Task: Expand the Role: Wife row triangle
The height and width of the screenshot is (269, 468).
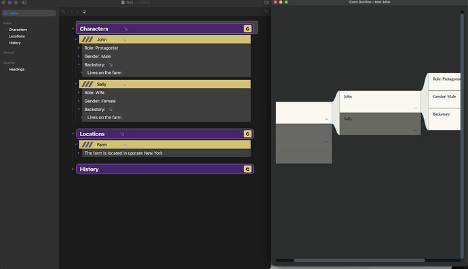Action: [79, 92]
